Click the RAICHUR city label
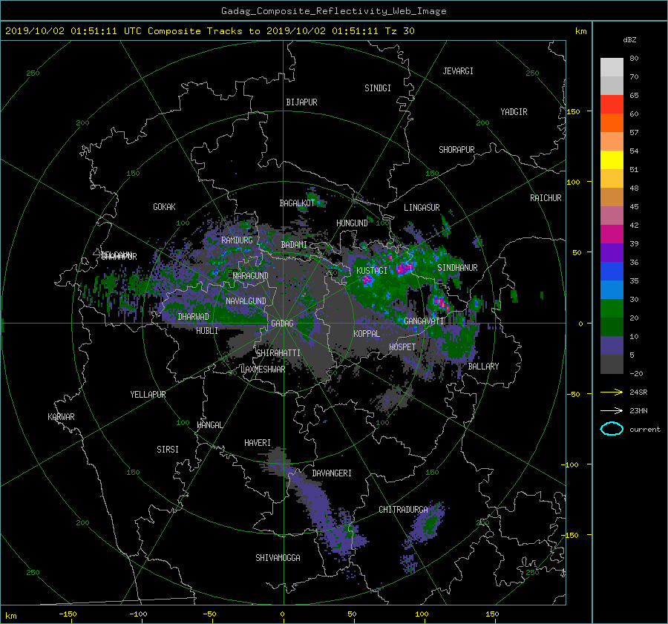Image resolution: width=668 pixels, height=624 pixels. pyautogui.click(x=546, y=198)
